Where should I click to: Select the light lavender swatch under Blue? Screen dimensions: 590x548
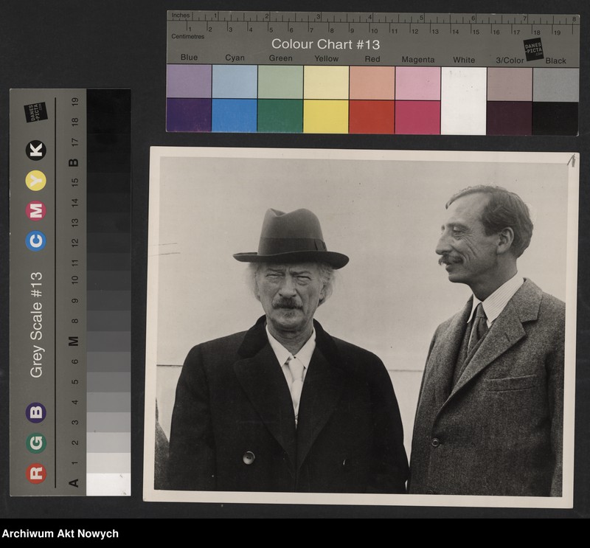click(x=189, y=81)
